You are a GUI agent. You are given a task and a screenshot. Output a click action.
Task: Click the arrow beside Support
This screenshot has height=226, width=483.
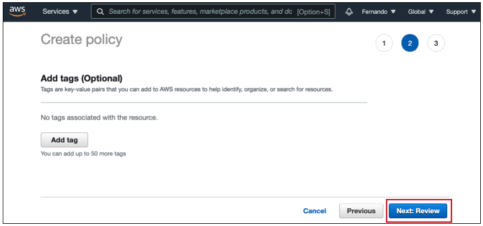[474, 12]
